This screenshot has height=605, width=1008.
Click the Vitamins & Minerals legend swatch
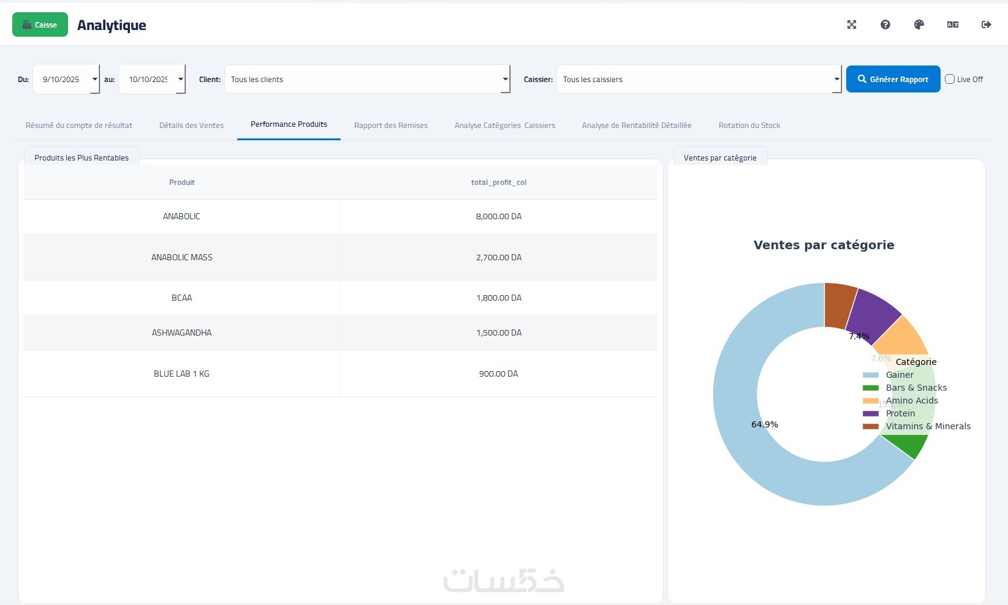coord(871,427)
